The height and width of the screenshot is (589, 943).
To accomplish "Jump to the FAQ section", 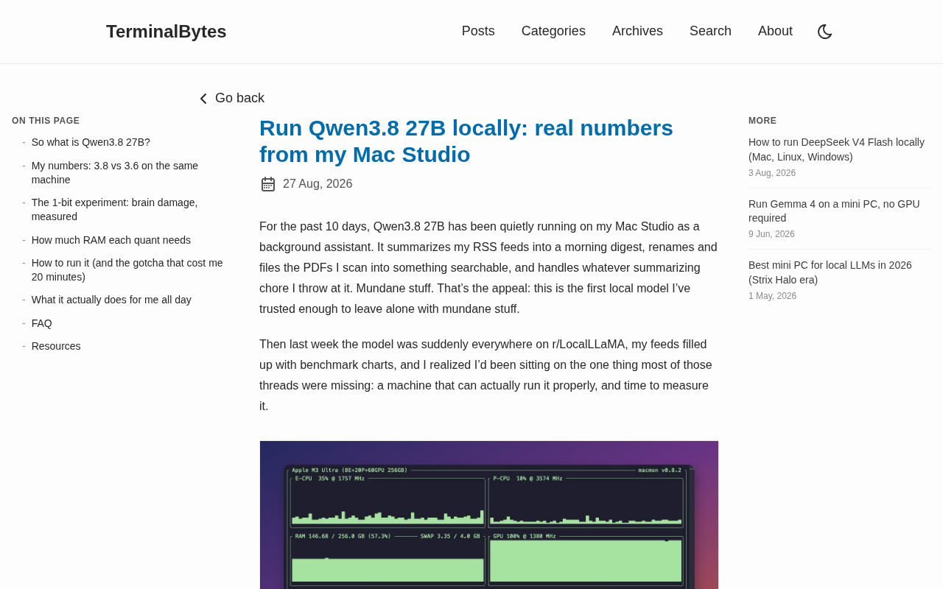I will [x=42, y=323].
